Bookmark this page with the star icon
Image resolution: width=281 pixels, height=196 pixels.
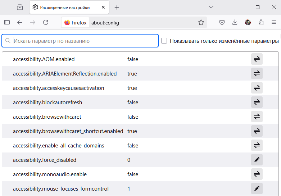(x=201, y=22)
